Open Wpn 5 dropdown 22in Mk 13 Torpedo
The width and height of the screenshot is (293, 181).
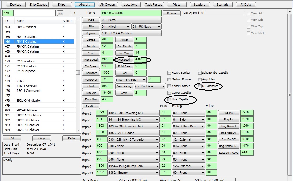[133, 139]
